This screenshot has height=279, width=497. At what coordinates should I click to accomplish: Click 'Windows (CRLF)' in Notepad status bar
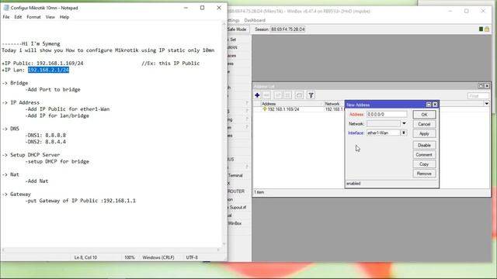tap(158, 257)
